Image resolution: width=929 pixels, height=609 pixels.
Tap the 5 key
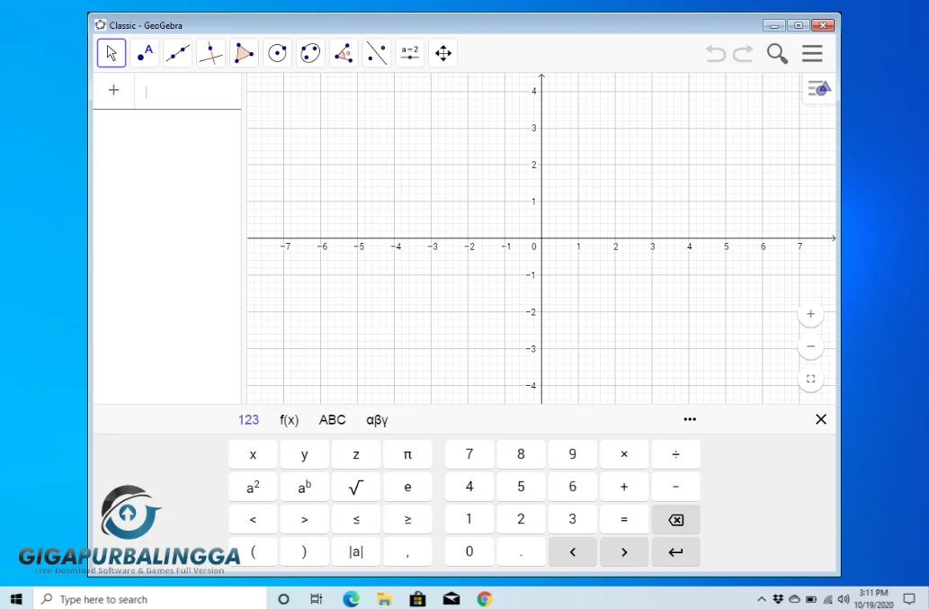tap(521, 487)
